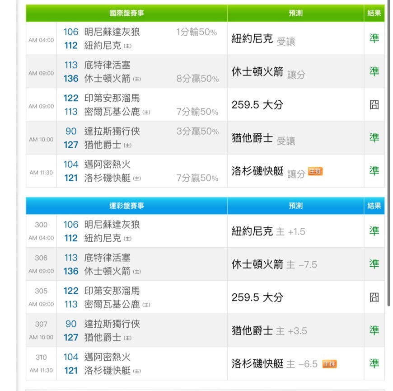Image resolution: width=393 pixels, height=391 pixels.
Task: Click the 準 result for 猶他爵士 主 +3.5
Action: (374, 330)
